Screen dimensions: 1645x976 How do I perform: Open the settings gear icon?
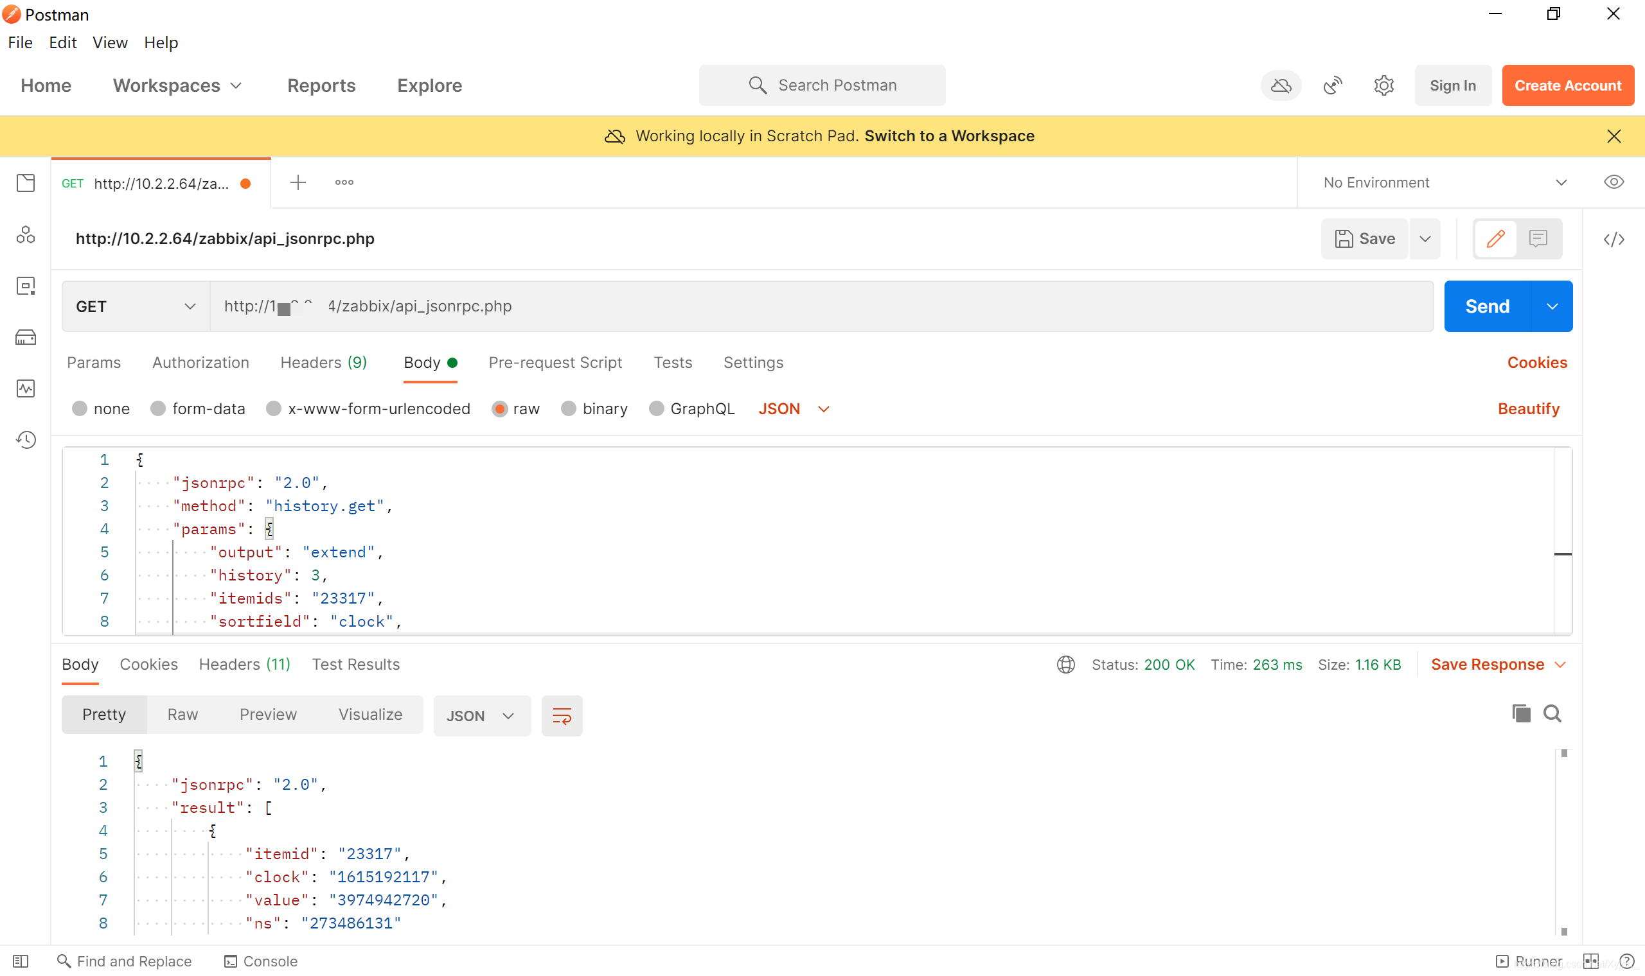[x=1383, y=85]
